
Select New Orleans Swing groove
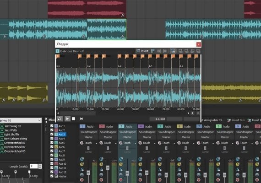[x=16, y=139]
